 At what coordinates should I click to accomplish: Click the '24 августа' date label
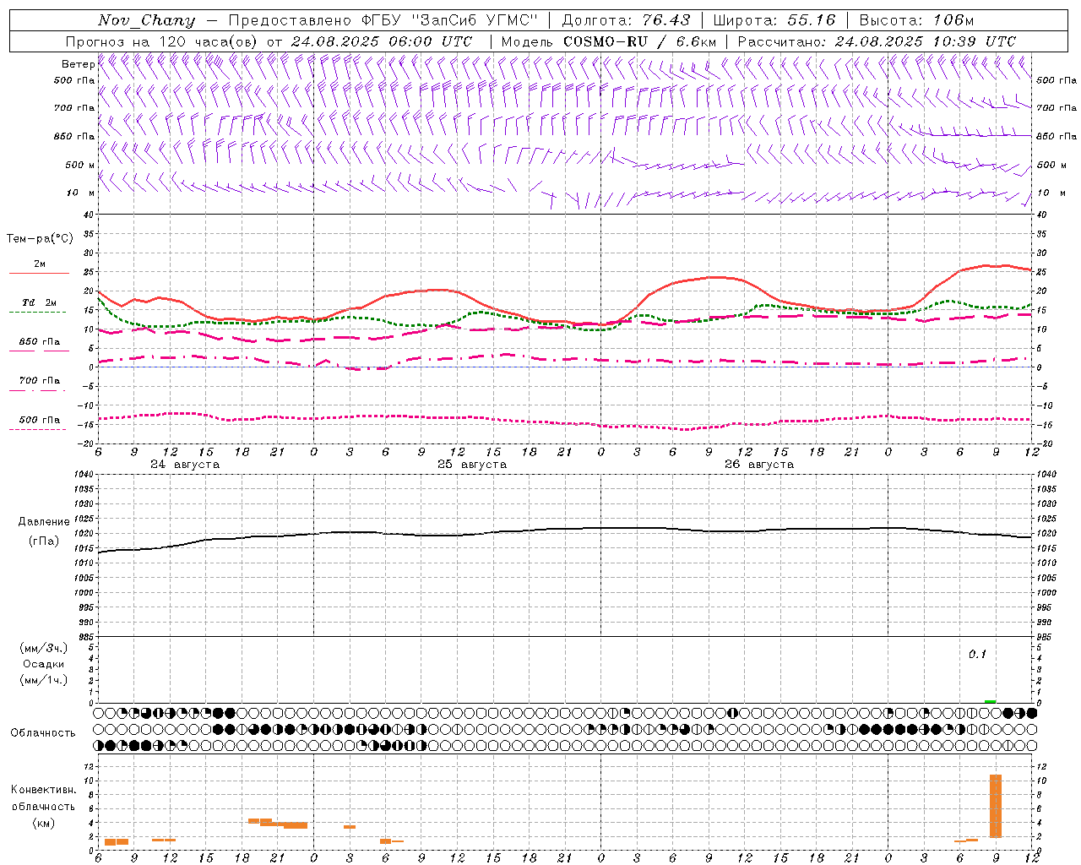click(185, 465)
